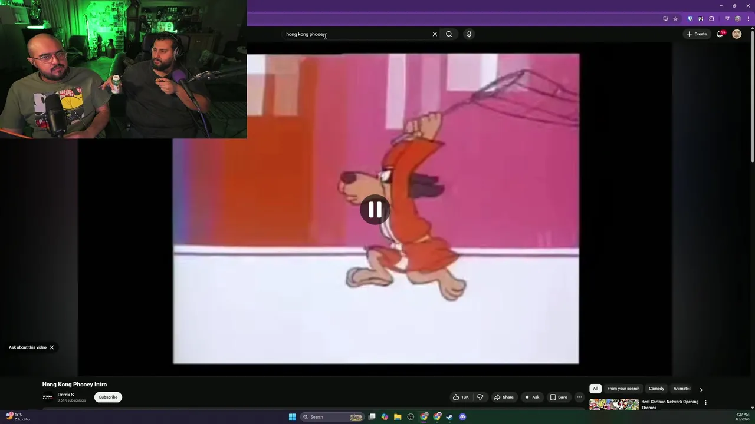Save the video to a playlist
The height and width of the screenshot is (424, 755).
coord(559,397)
